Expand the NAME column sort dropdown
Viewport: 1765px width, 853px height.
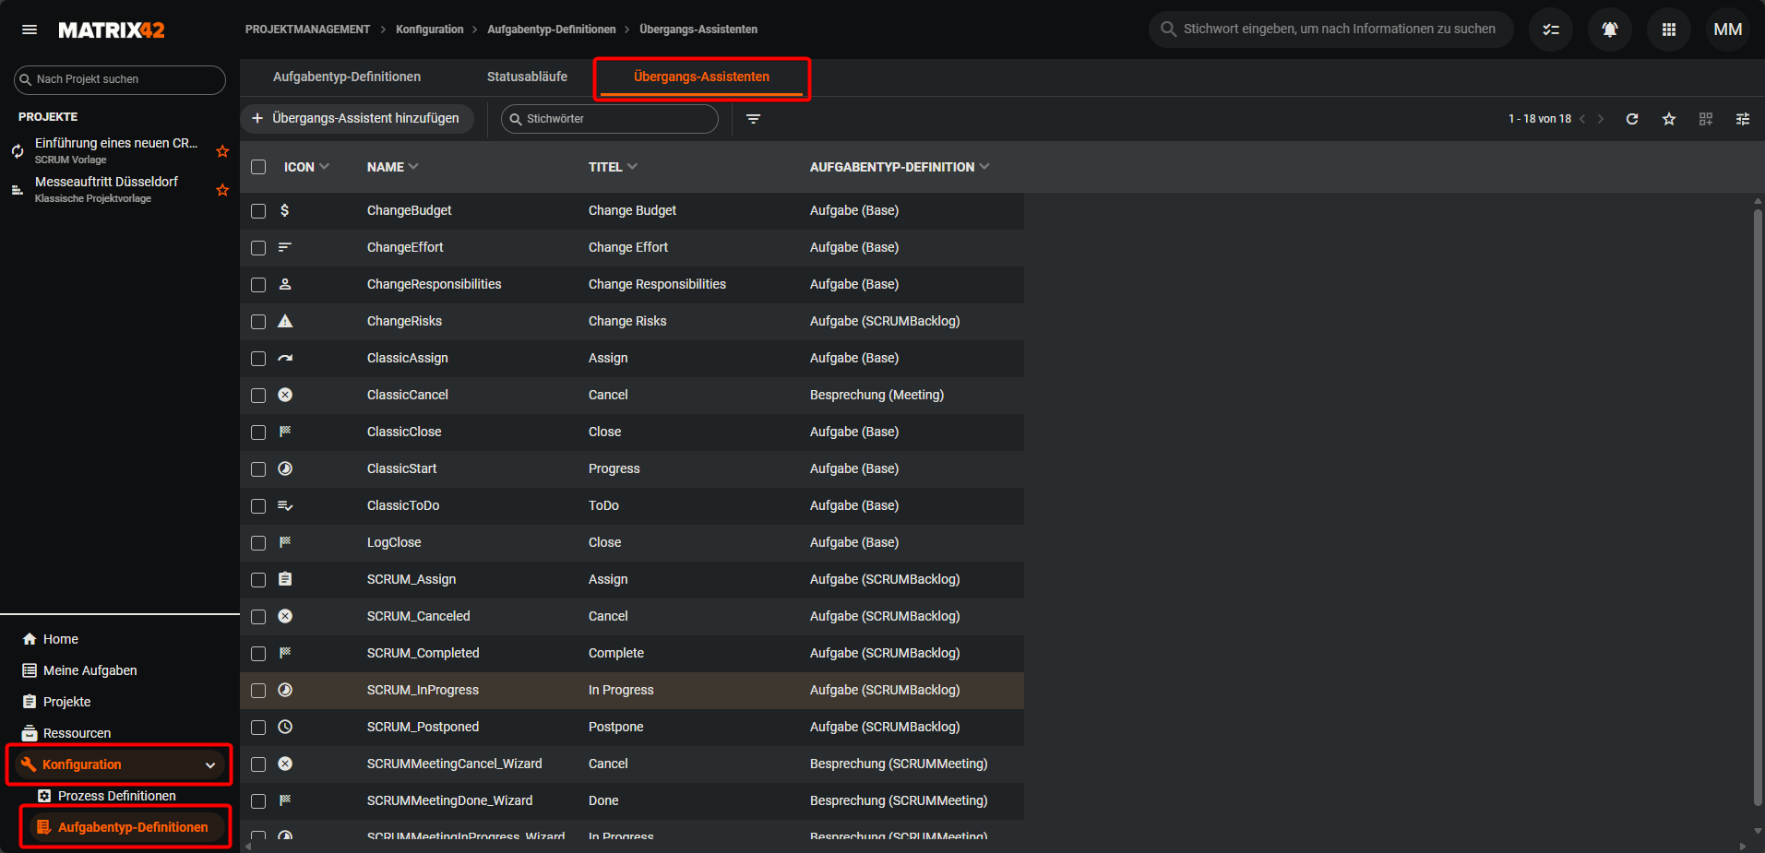tap(413, 167)
